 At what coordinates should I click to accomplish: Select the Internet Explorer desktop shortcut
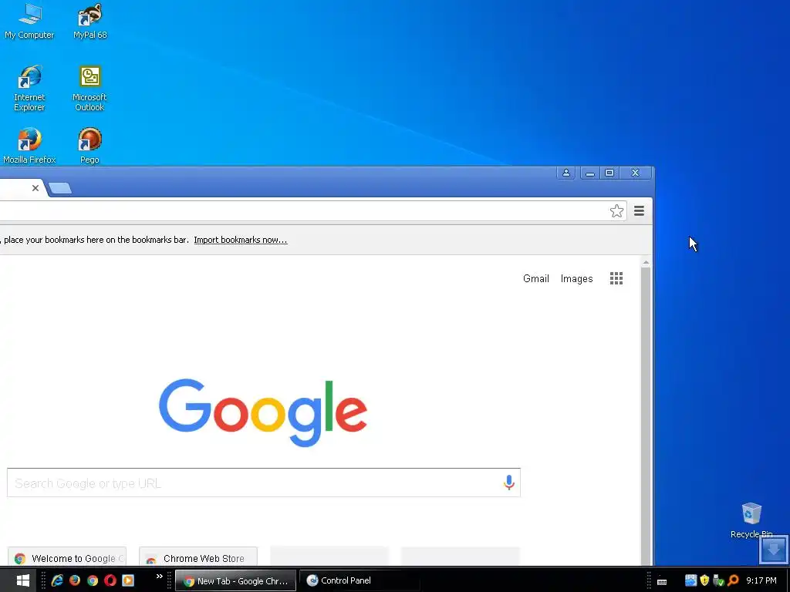pos(29,89)
